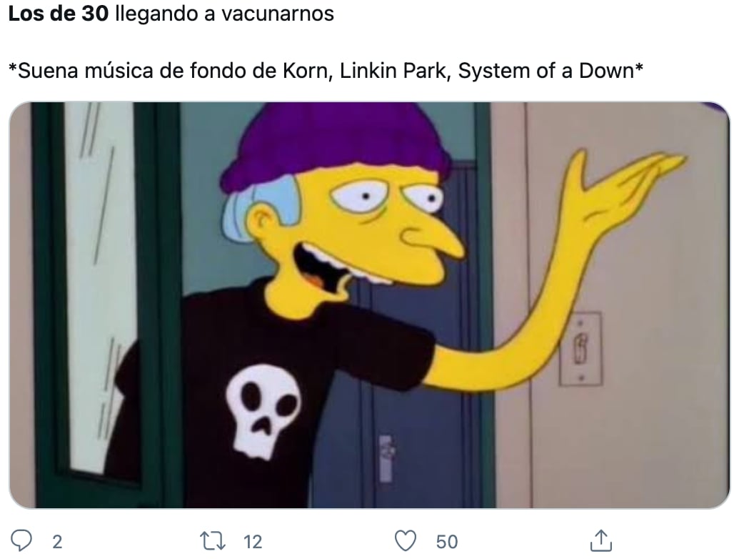
Task: Like the tweet with the heart icon
Action: point(406,540)
